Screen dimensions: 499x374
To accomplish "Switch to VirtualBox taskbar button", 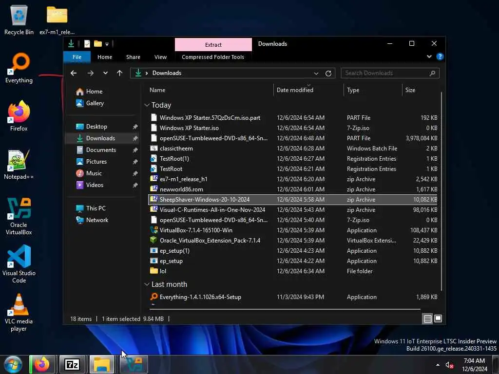I will (x=134, y=364).
